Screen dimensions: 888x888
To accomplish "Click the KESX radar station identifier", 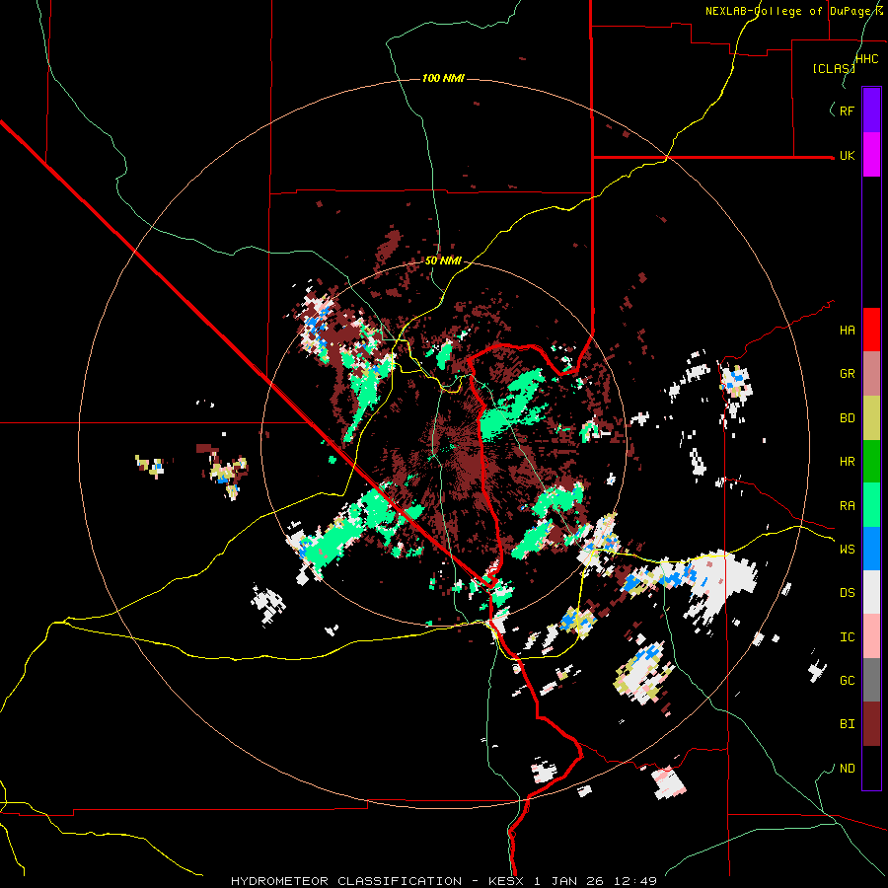I will (x=504, y=881).
